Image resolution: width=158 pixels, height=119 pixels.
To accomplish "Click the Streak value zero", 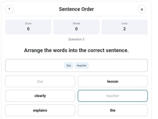I will tap(76, 29).
